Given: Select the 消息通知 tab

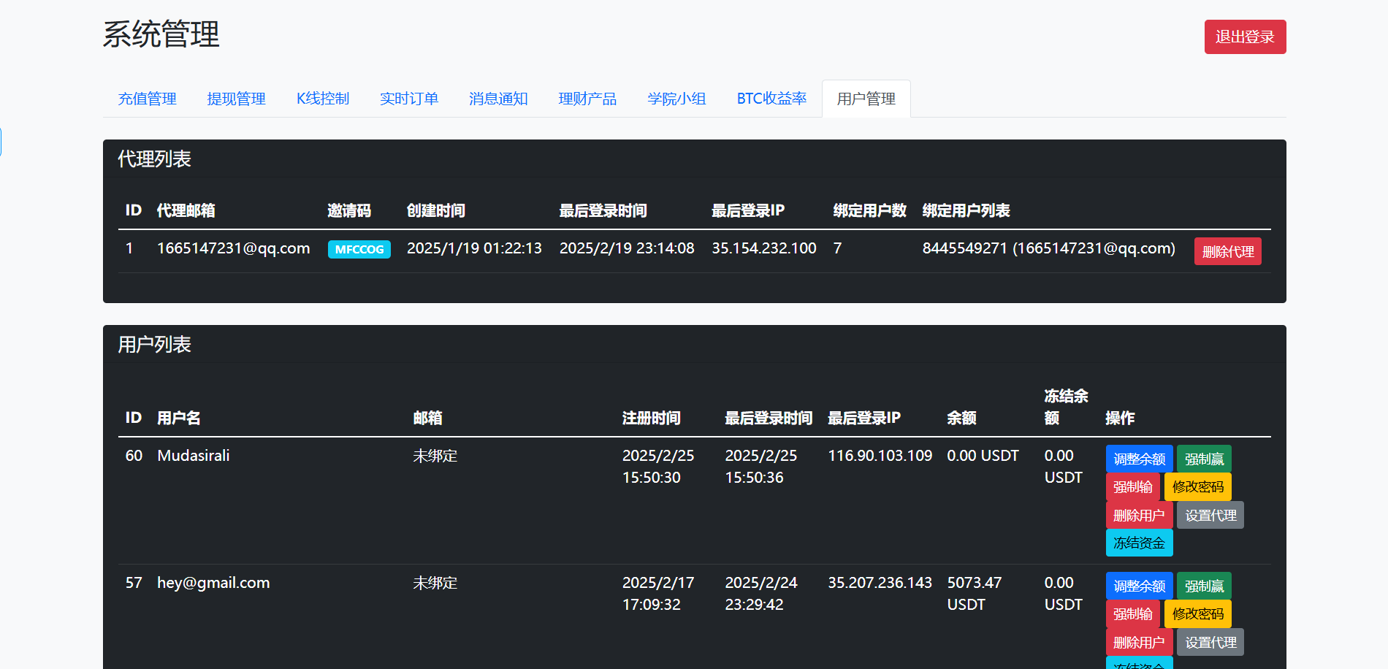Looking at the screenshot, I should [498, 99].
